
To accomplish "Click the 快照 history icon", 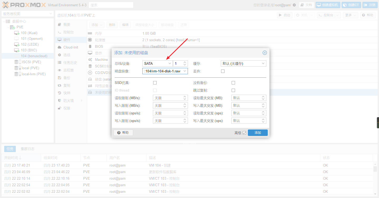I will (59, 93).
